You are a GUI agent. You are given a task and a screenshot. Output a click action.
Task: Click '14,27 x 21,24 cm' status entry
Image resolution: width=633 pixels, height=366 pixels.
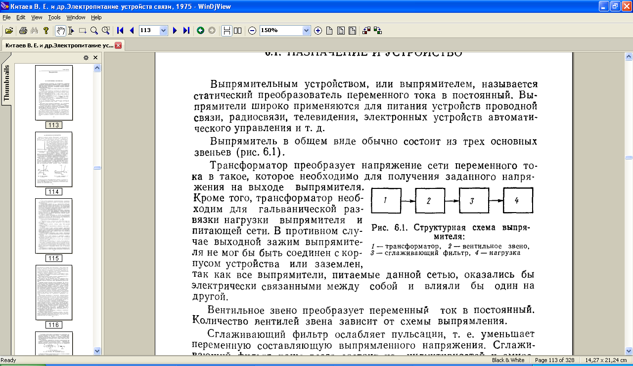click(x=606, y=360)
